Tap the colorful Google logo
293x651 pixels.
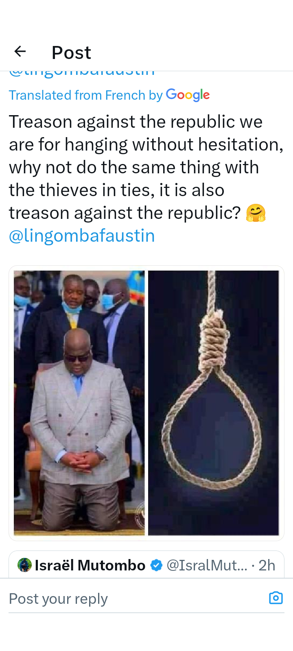pyautogui.click(x=188, y=95)
